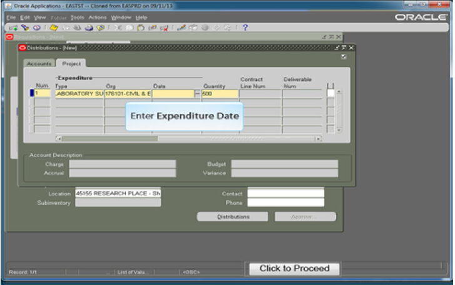Click the Expenditure Type field LABORATORY SU

click(x=79, y=93)
